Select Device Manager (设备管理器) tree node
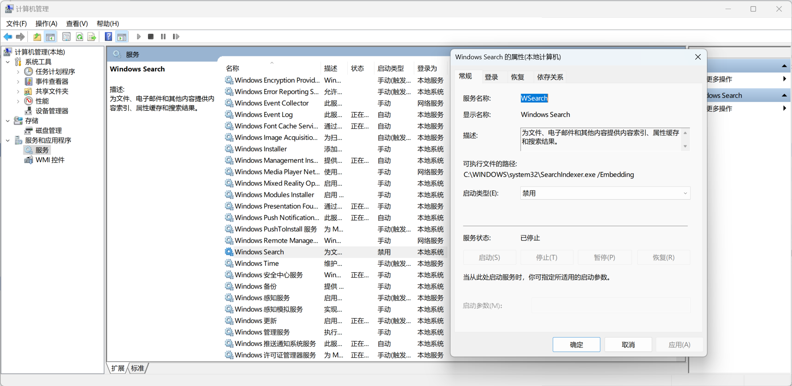The width and height of the screenshot is (792, 386). (x=52, y=111)
